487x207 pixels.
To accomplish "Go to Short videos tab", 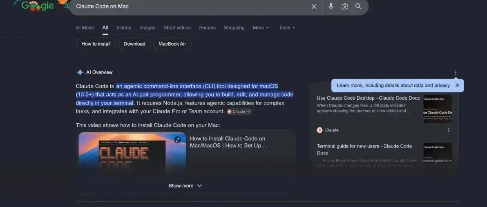I will [x=177, y=28].
